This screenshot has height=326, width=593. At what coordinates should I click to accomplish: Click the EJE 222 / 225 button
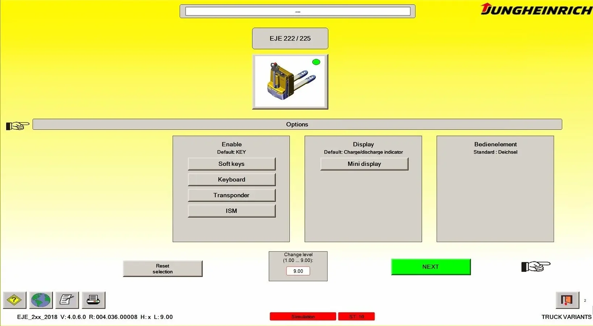[290, 38]
